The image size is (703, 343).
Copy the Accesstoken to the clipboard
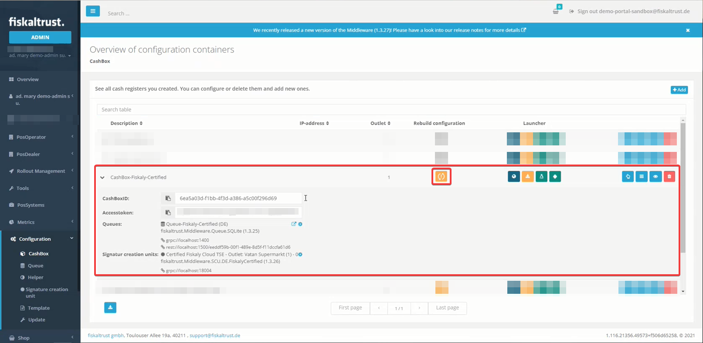[168, 213]
